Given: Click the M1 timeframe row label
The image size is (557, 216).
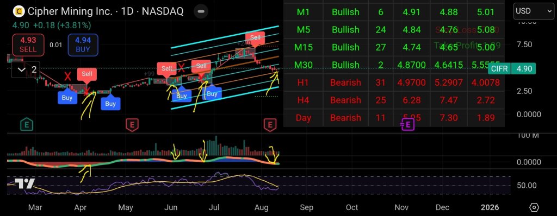Looking at the screenshot, I should 303,12.
